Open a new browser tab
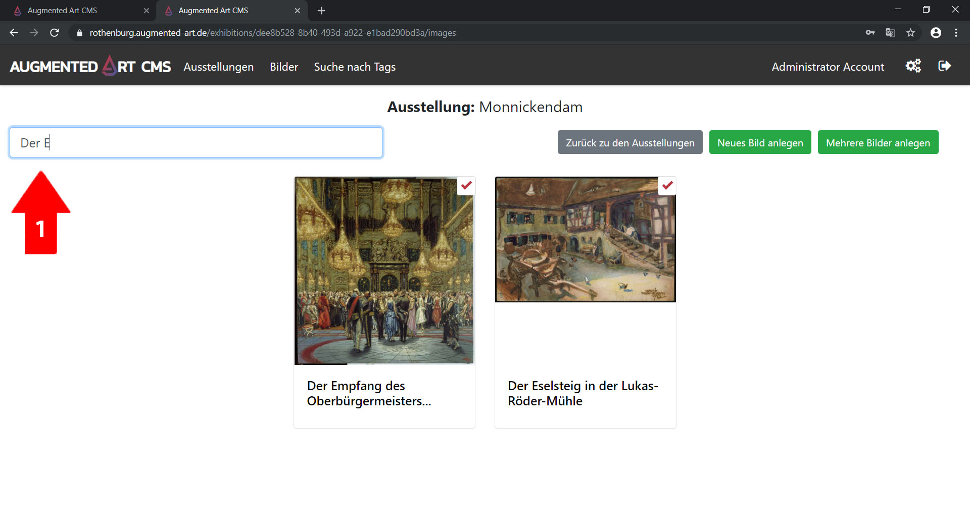Screen dimensions: 970x526 (x=321, y=11)
